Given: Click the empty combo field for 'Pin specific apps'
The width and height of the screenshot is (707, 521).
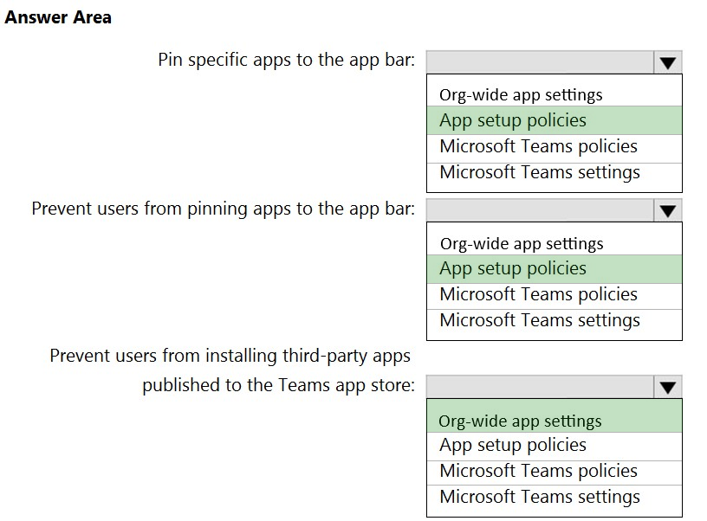Looking at the screenshot, I should point(540,62).
